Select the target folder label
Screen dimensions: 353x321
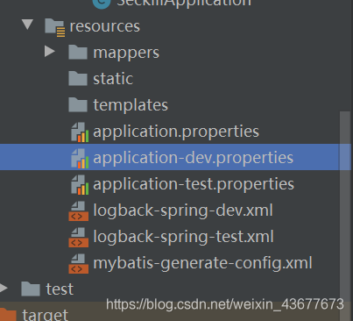coord(46,315)
